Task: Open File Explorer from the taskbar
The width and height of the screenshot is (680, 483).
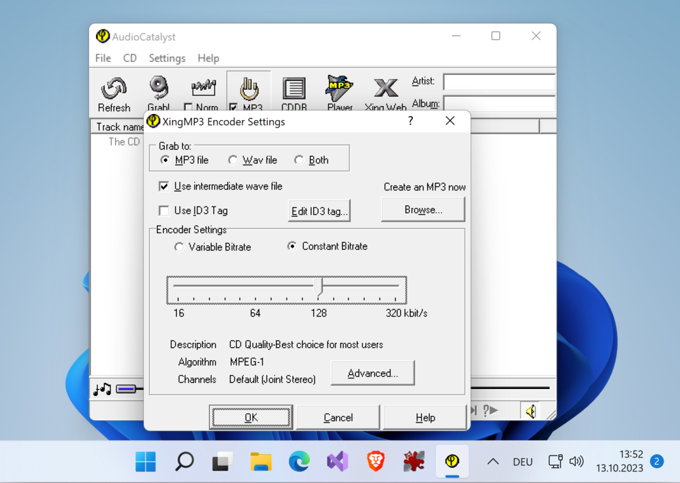Action: (261, 461)
